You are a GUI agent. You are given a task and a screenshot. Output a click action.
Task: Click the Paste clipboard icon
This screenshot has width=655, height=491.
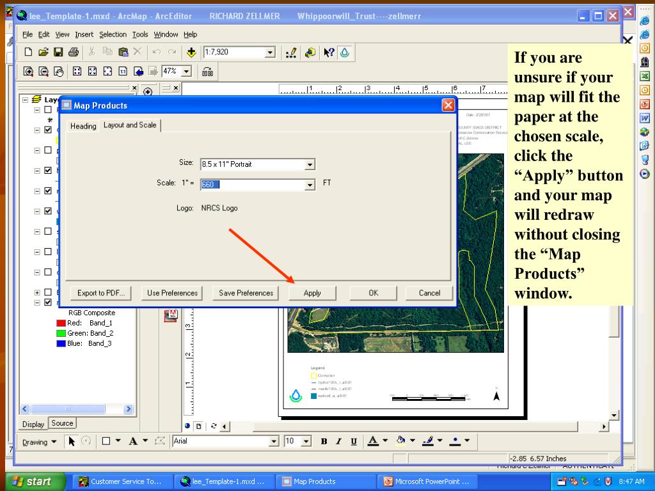coord(123,52)
